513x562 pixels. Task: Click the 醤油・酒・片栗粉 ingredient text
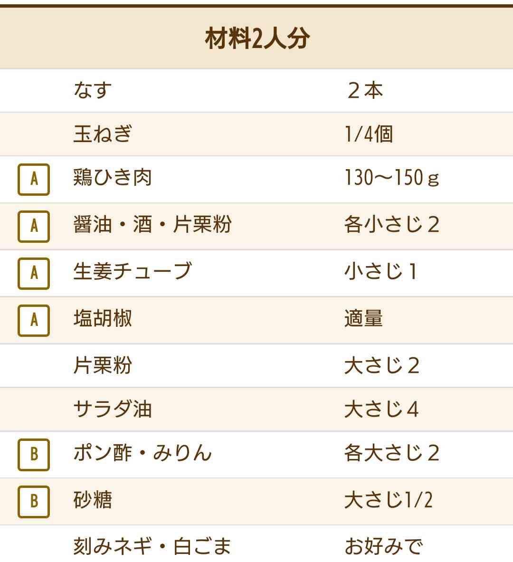coord(152,224)
